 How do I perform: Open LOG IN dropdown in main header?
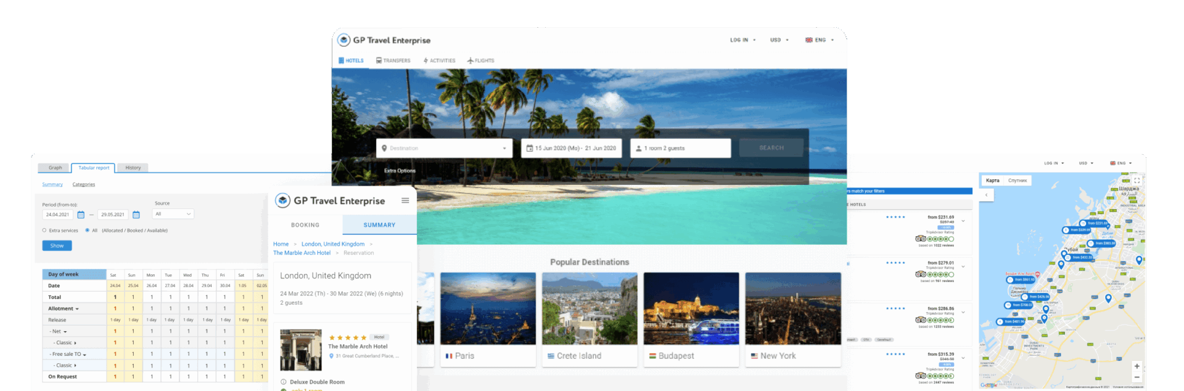tap(742, 40)
